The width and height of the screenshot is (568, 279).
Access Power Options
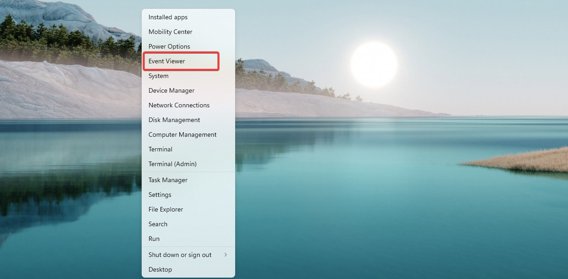pos(169,46)
